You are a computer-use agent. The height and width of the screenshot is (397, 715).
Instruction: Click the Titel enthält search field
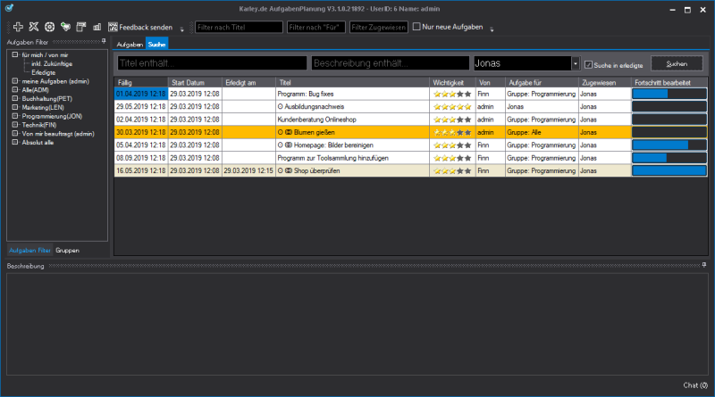(212, 63)
